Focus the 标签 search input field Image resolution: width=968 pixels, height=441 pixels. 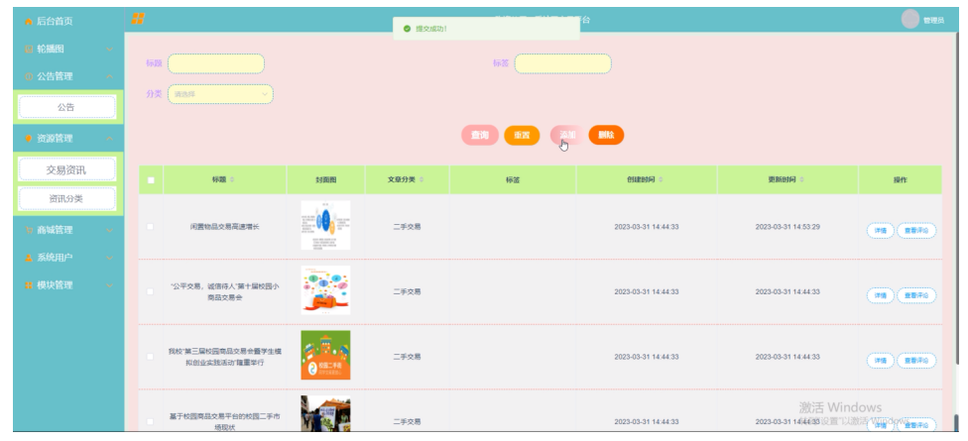pos(563,63)
